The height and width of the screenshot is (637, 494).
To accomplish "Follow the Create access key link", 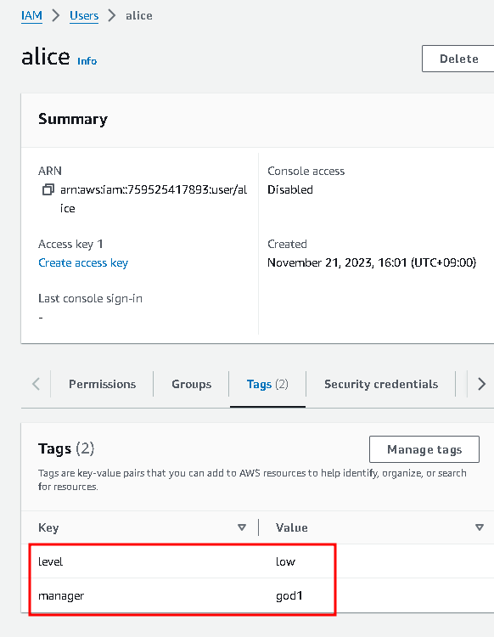I will (x=83, y=262).
